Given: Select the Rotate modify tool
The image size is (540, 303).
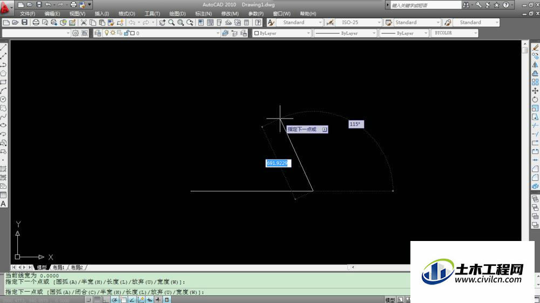Looking at the screenshot, I should 535,99.
